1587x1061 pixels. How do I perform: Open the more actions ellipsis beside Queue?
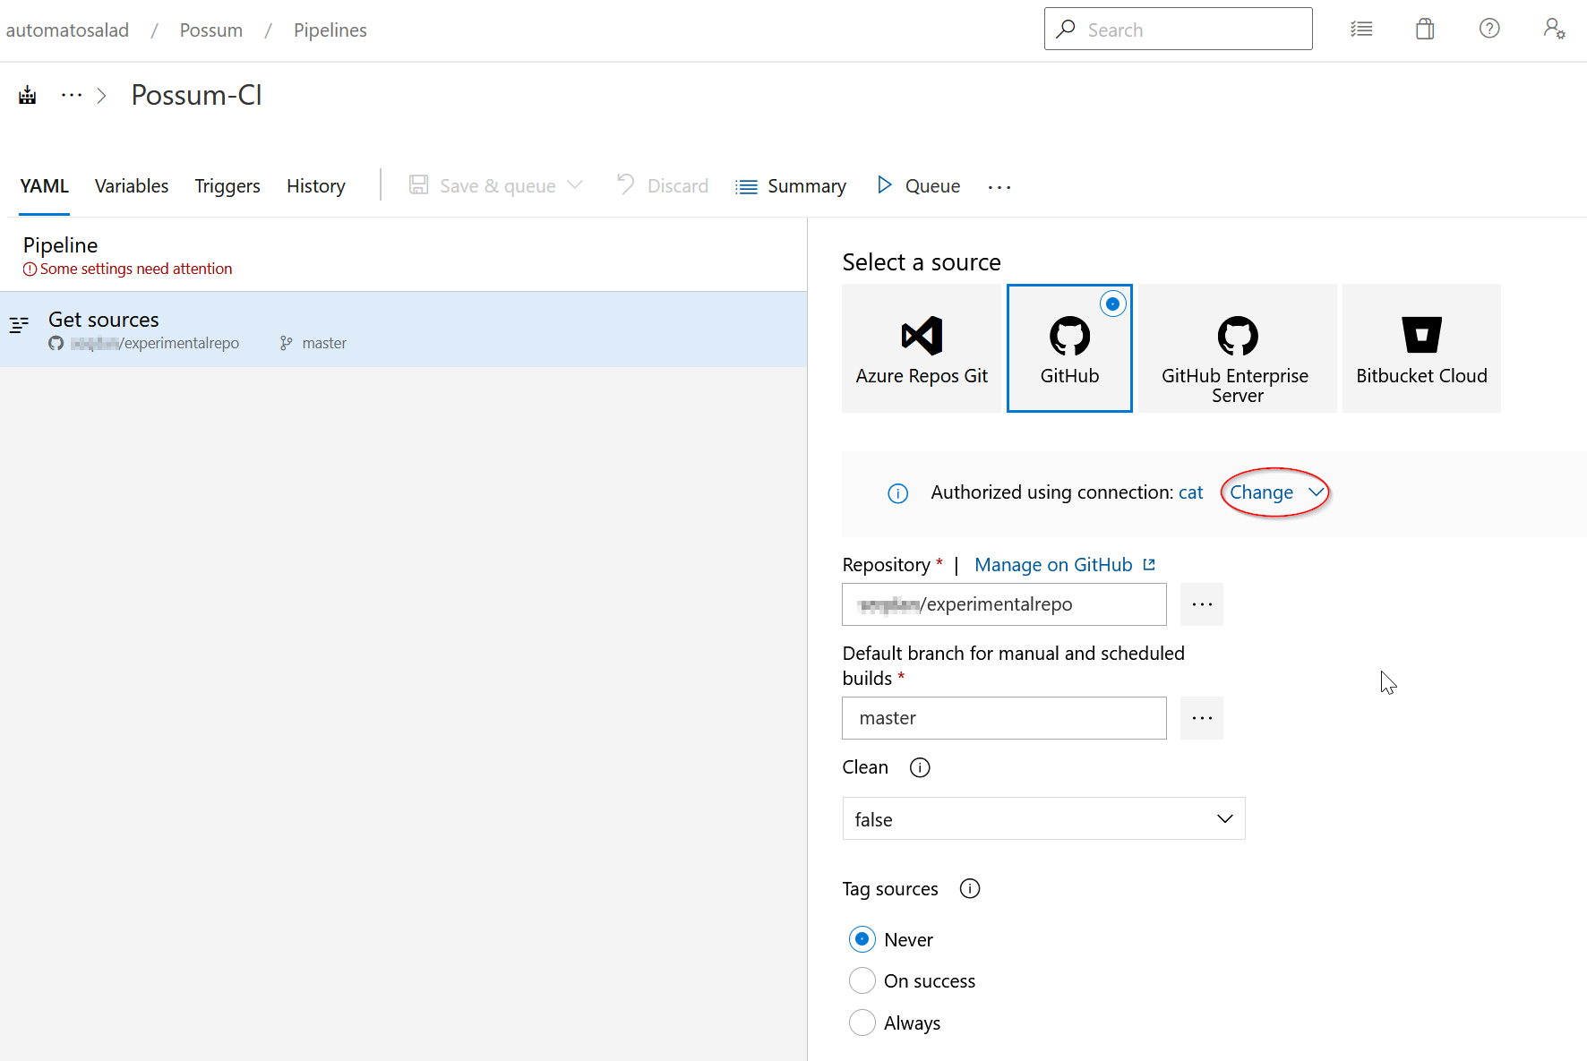(999, 187)
